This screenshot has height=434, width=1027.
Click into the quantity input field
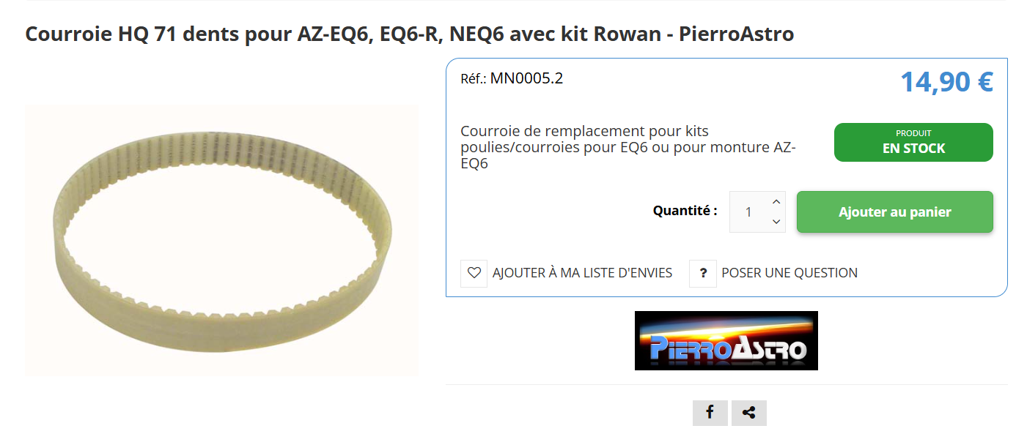point(749,212)
